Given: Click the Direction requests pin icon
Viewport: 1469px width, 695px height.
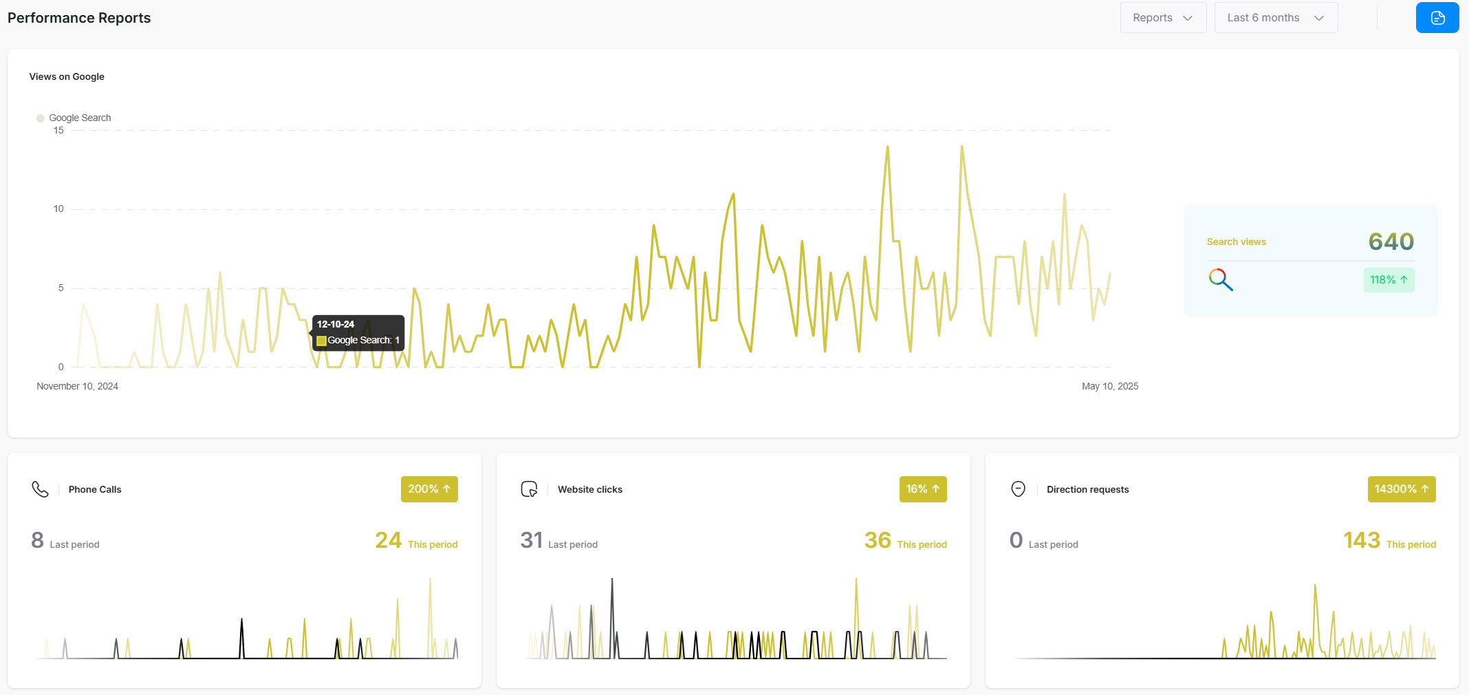Looking at the screenshot, I should coord(1018,489).
